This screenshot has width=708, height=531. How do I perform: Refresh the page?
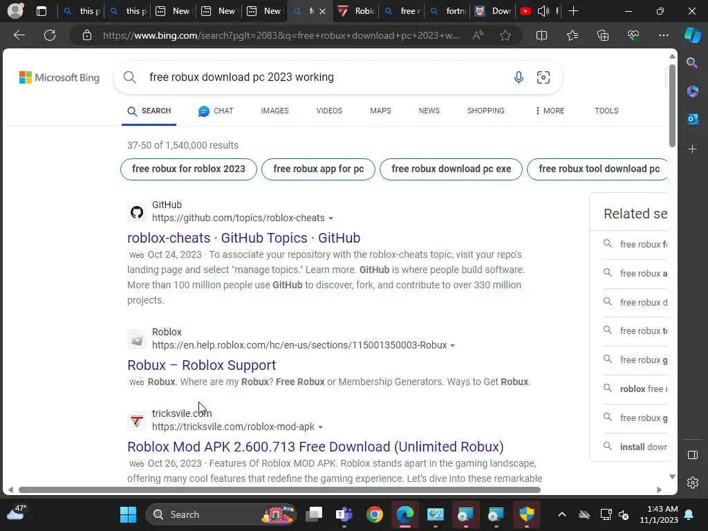click(x=50, y=35)
